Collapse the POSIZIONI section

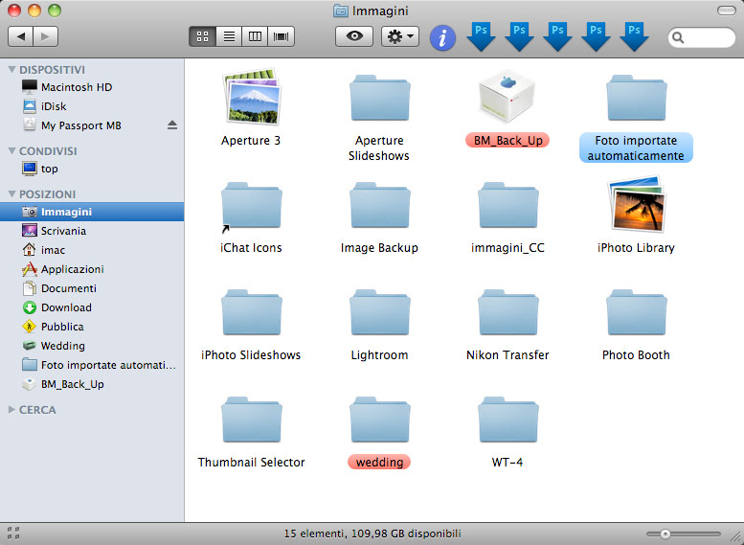coord(11,194)
